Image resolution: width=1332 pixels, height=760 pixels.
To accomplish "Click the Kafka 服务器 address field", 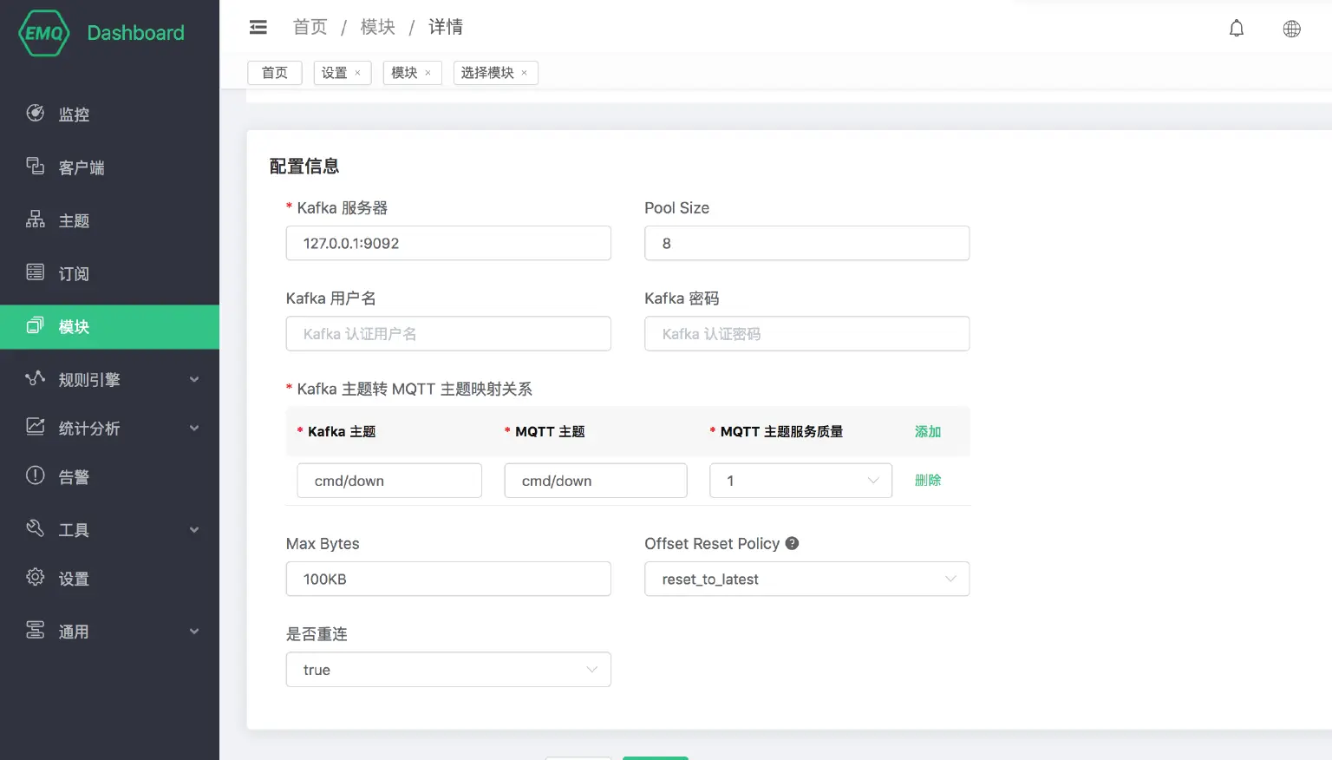I will (448, 243).
